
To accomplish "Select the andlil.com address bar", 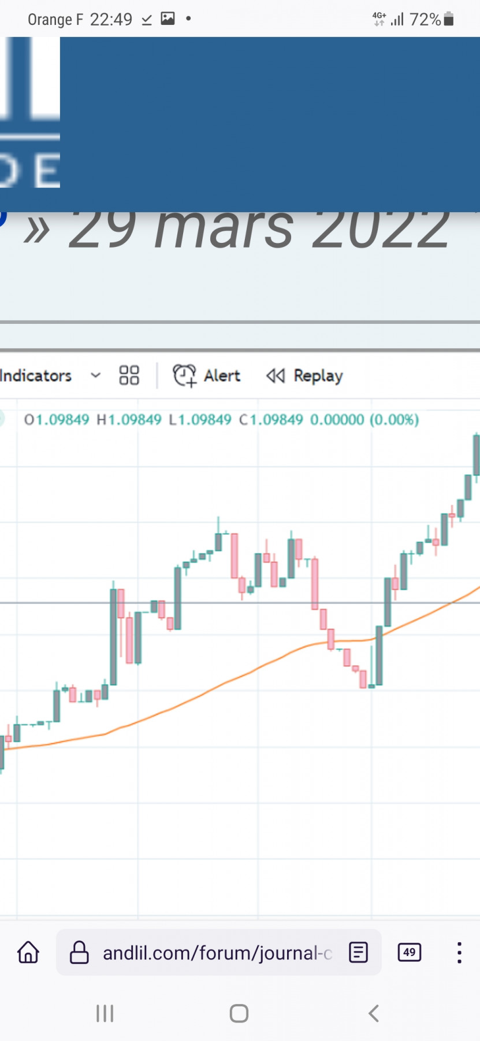I will (218, 952).
